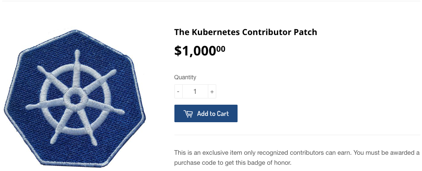The width and height of the screenshot is (422, 171).
Task: Increase quantity with the plus button
Action: (x=212, y=91)
